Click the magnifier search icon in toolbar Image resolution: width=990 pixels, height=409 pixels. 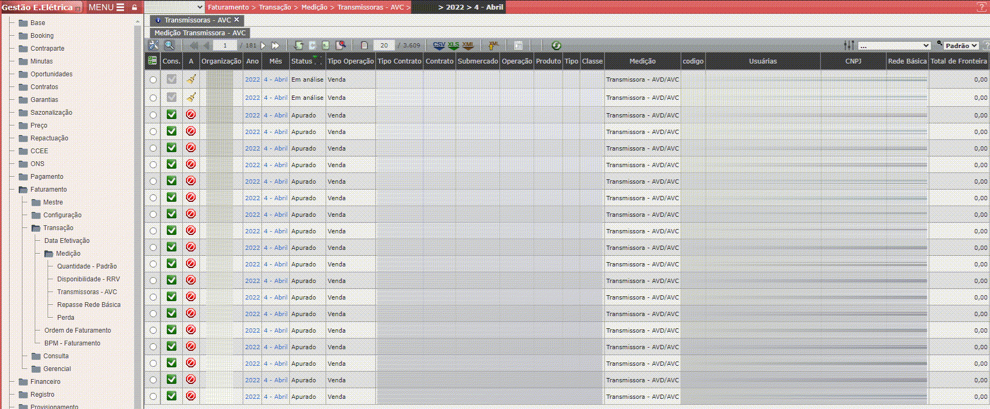click(169, 45)
